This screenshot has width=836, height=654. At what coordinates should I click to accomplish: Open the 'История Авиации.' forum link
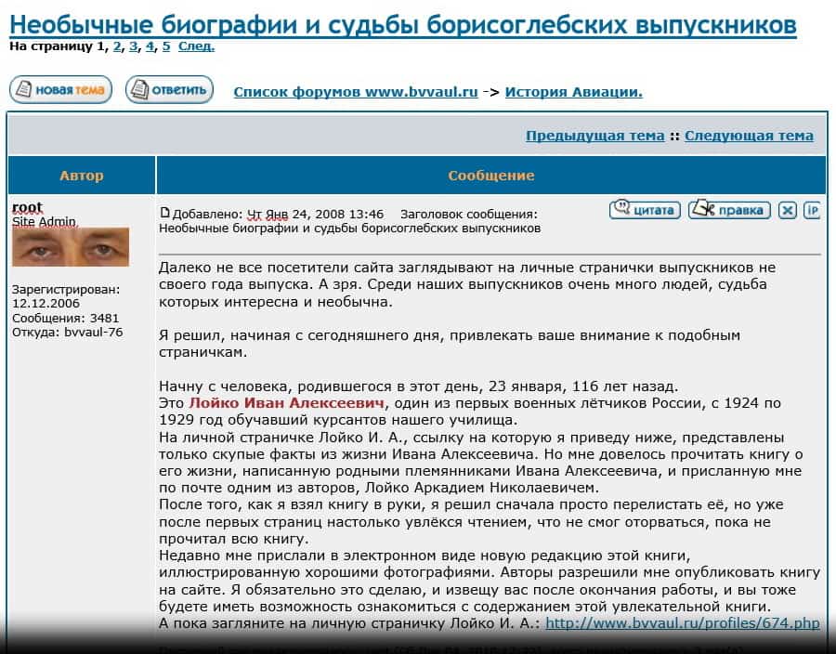click(574, 92)
